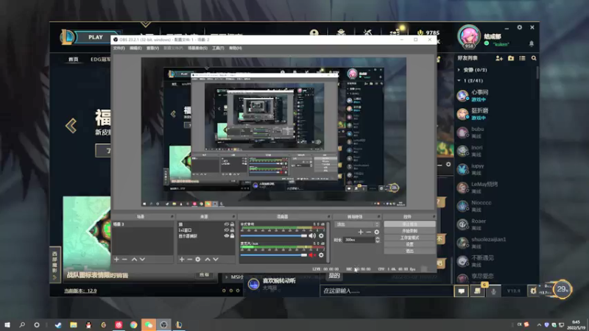Click the third button in OBS Controls panel
Image resolution: width=589 pixels, height=331 pixels.
409,238
